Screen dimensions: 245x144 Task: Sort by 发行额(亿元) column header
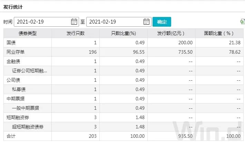coord(171,33)
